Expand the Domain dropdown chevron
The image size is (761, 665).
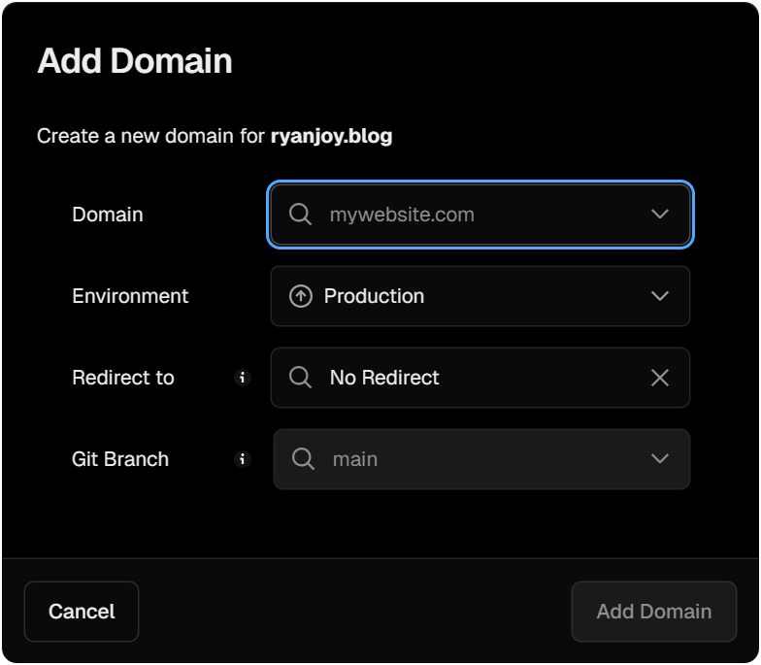660,215
